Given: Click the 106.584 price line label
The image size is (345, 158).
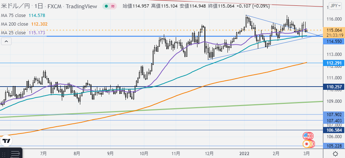Looking at the screenshot, I should [334, 130].
